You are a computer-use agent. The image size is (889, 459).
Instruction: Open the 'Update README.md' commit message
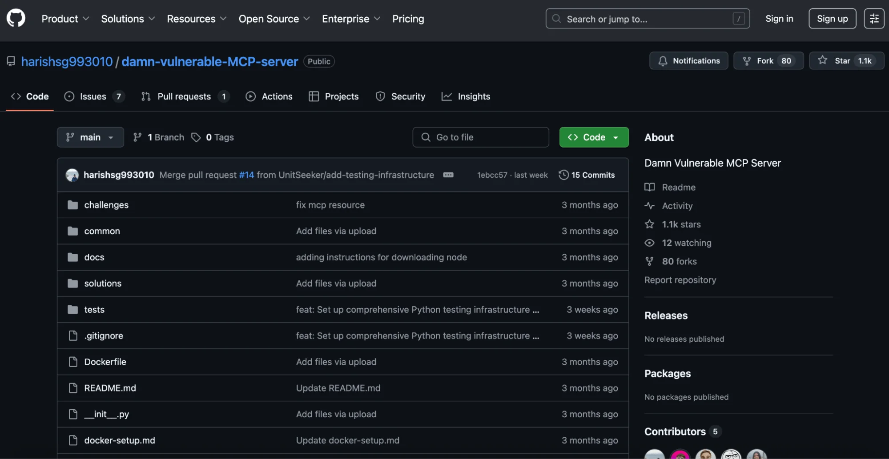coord(338,388)
